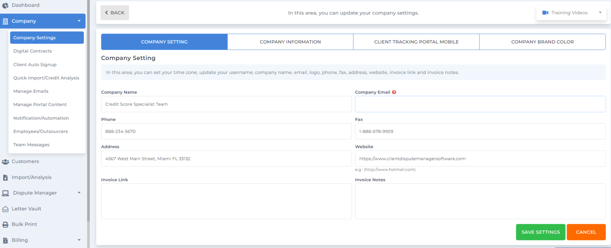Click the Customers people icon
This screenshot has height=248, width=611.
[6, 161]
